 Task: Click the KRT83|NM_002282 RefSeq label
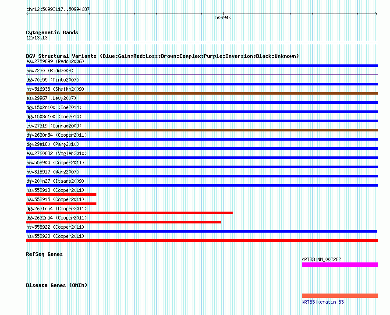[x=321, y=259]
